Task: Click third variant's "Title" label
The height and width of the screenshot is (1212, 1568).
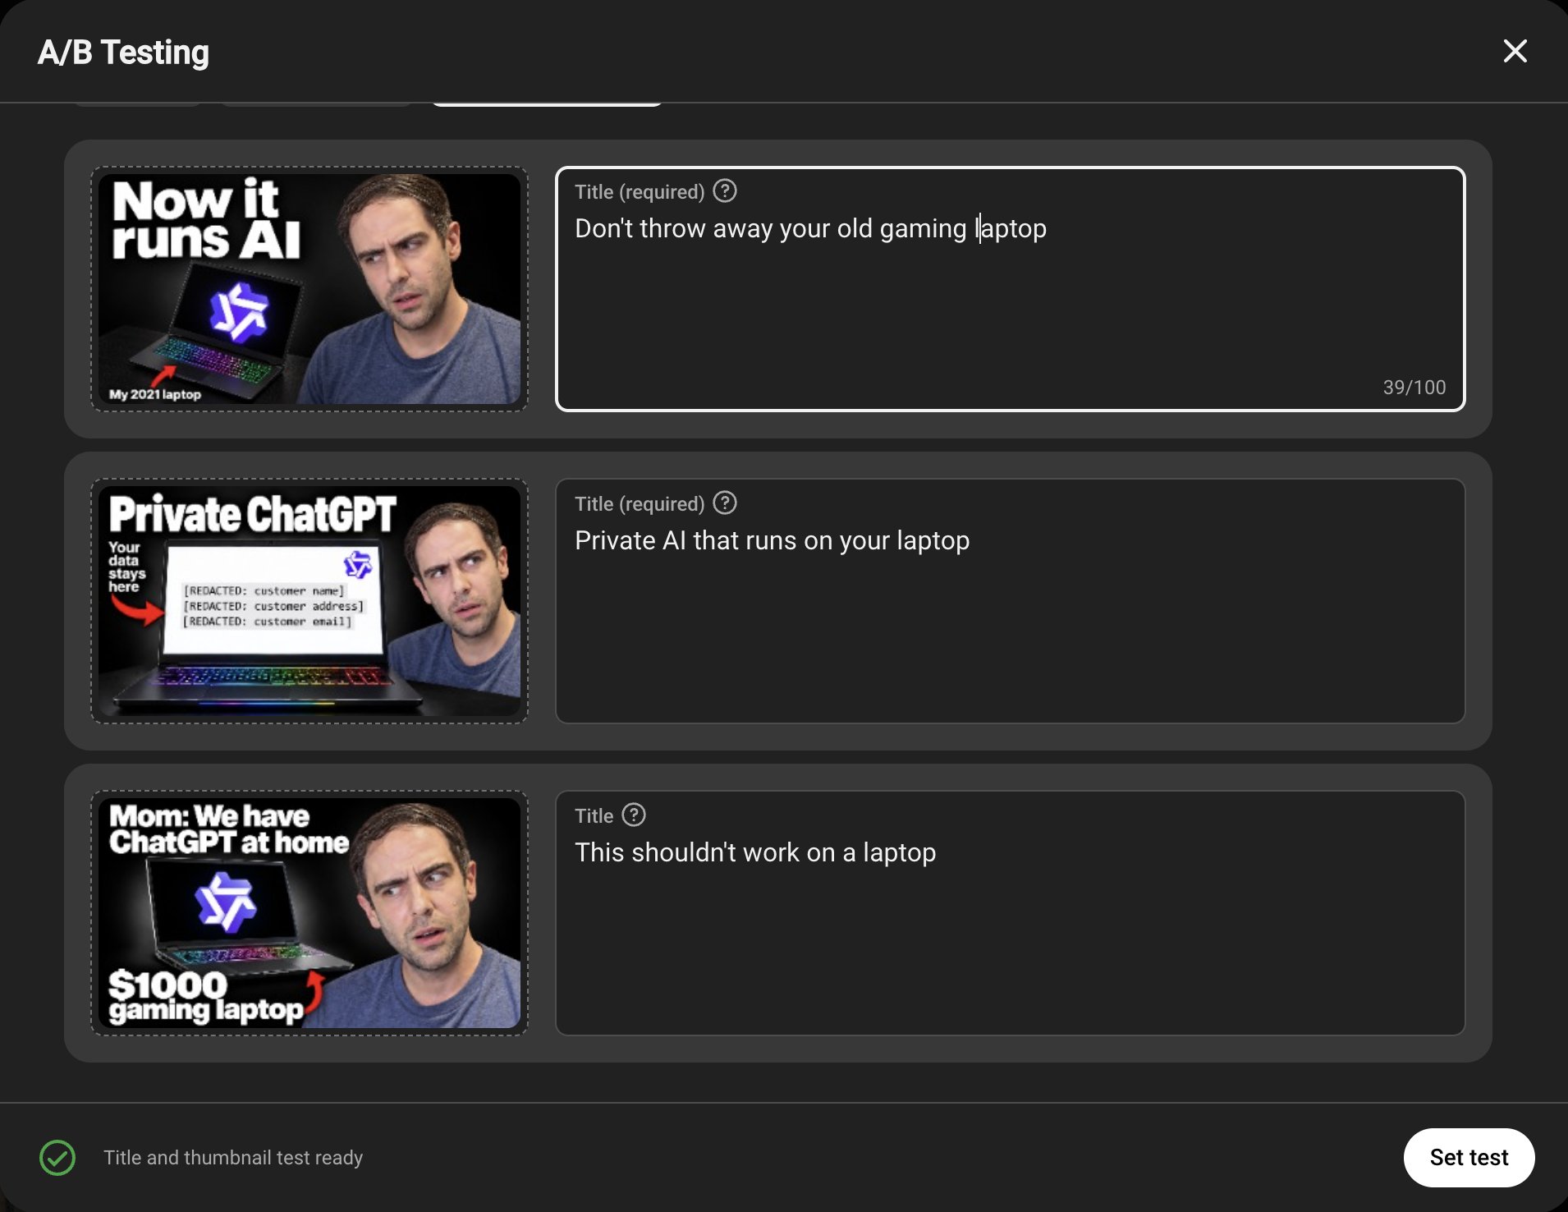Action: click(594, 816)
